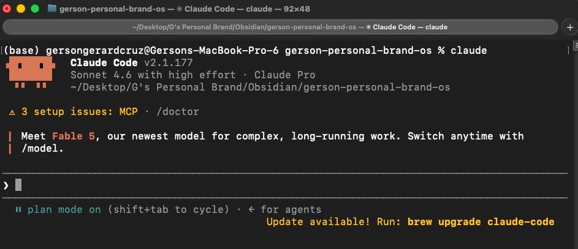The height and width of the screenshot is (249, 578).
Task: Click the prompt chevron symbol
Action: [6, 185]
